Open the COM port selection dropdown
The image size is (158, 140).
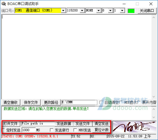(x=63, y=11)
